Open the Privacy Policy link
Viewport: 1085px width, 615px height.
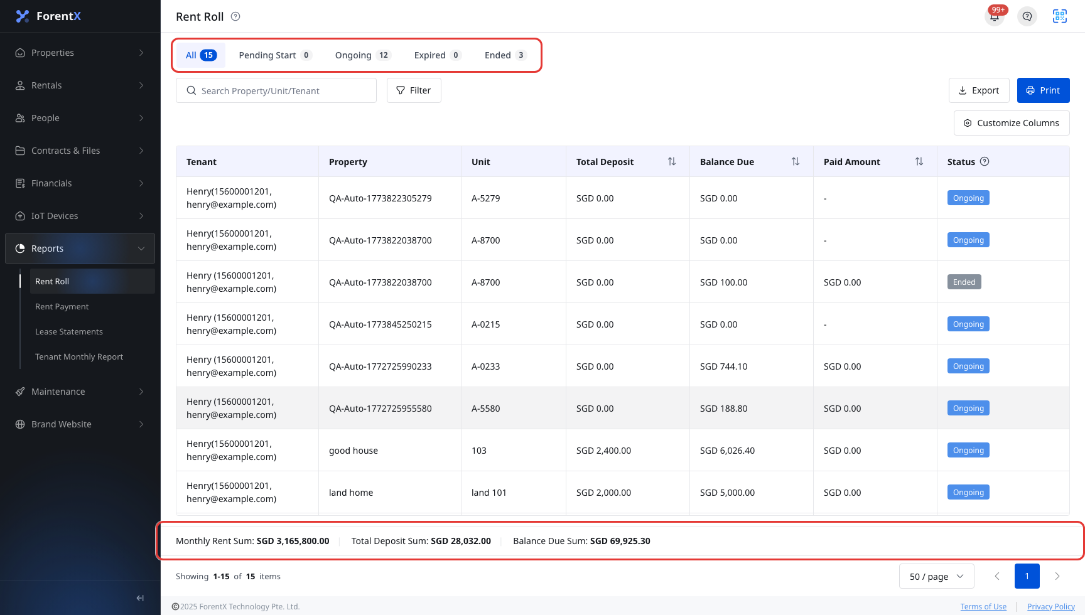[1051, 606]
